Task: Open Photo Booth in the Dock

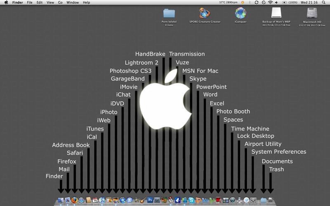Action: click(x=219, y=200)
